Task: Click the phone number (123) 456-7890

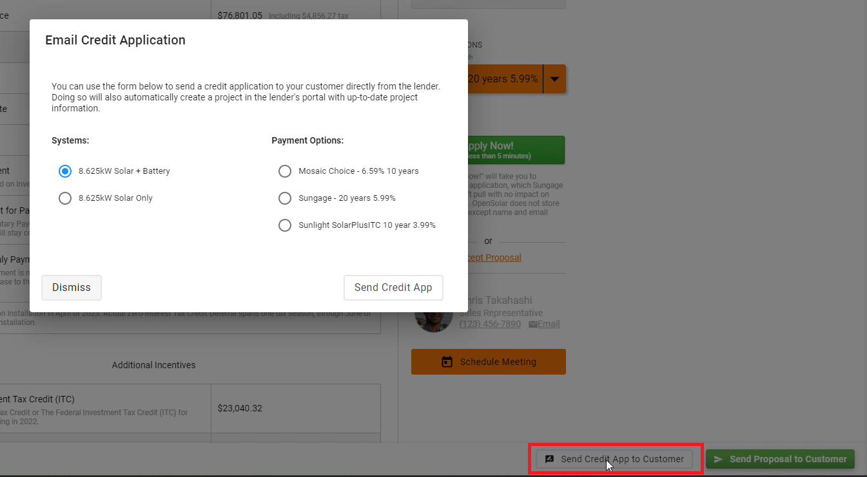Action: (490, 324)
